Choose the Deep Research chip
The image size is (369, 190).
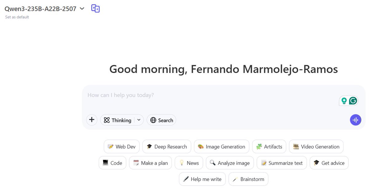click(167, 146)
